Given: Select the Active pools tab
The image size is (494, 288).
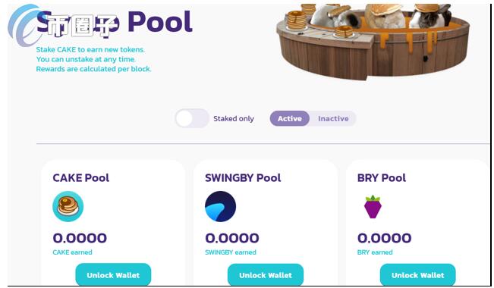Looking at the screenshot, I should (x=290, y=118).
